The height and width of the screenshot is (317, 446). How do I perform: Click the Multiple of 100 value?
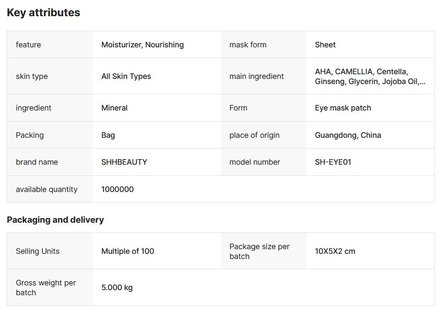128,251
